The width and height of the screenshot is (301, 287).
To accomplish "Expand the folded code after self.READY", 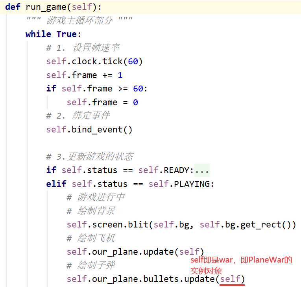I will click(202, 170).
